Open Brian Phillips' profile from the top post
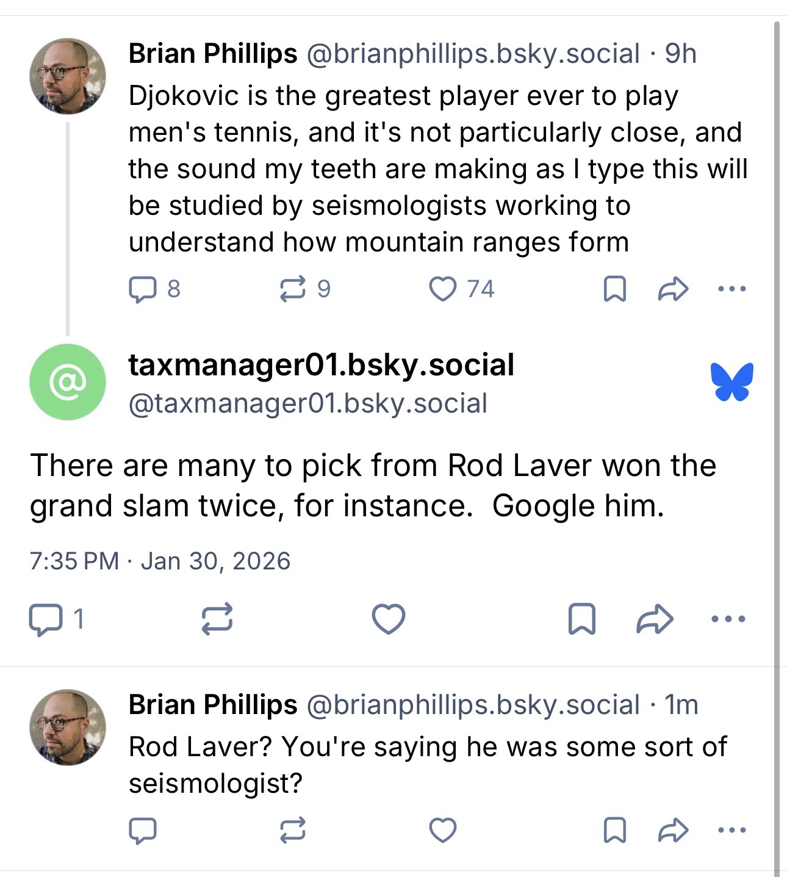787x877 pixels. click(212, 54)
